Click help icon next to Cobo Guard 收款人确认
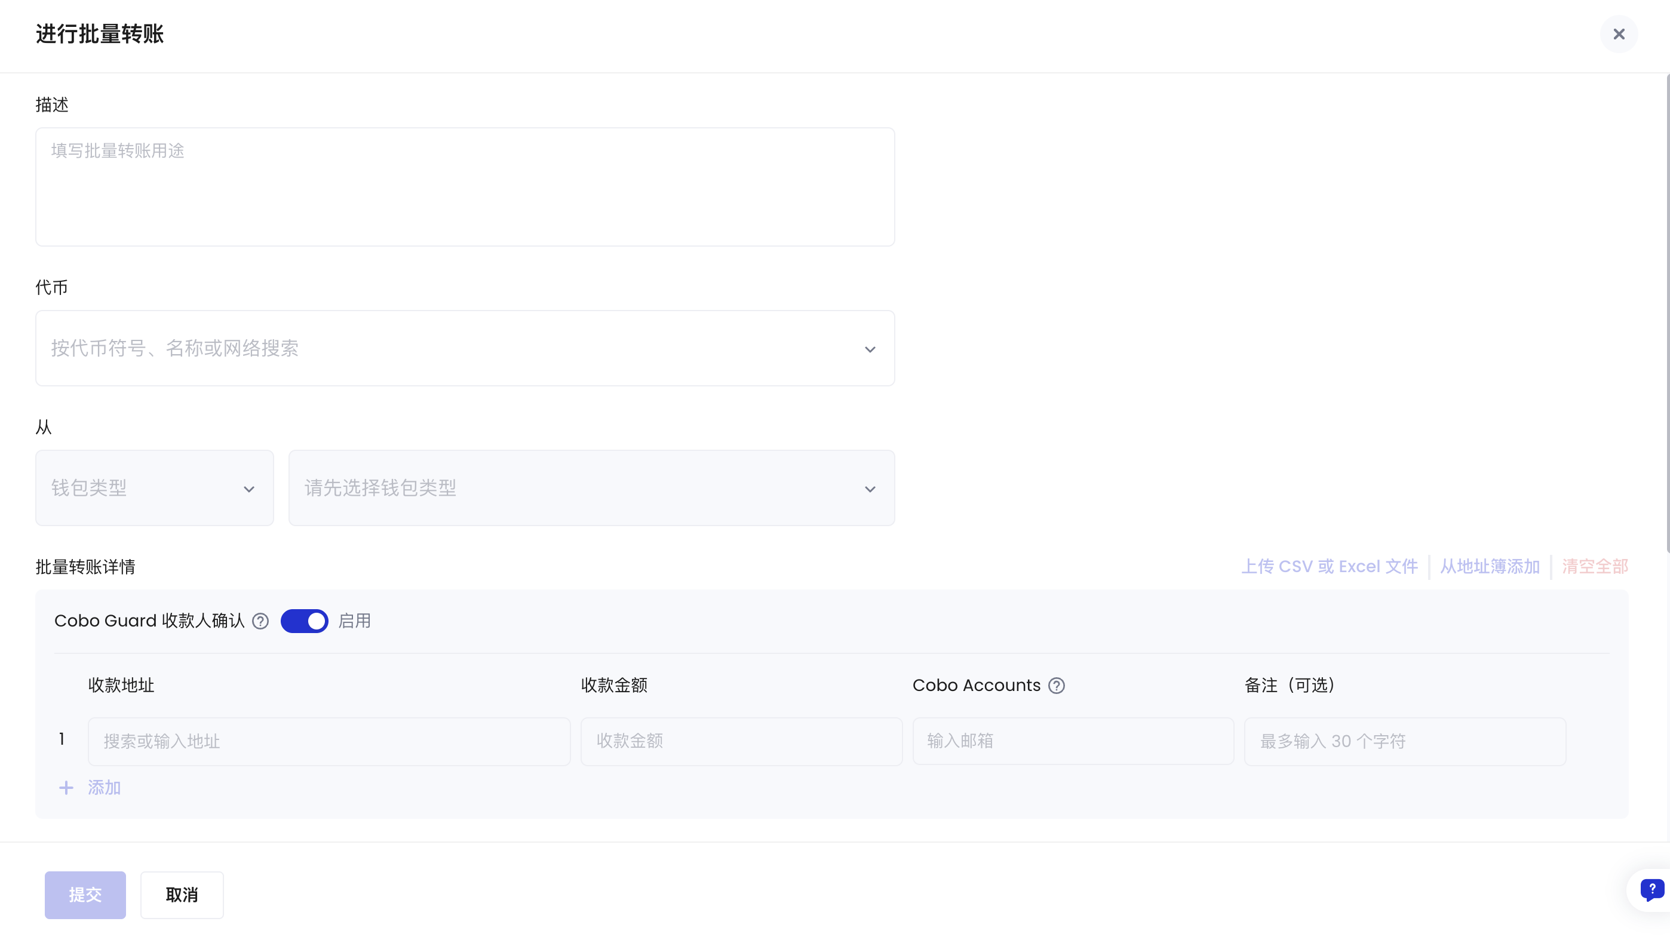Image resolution: width=1670 pixels, height=946 pixels. (260, 621)
